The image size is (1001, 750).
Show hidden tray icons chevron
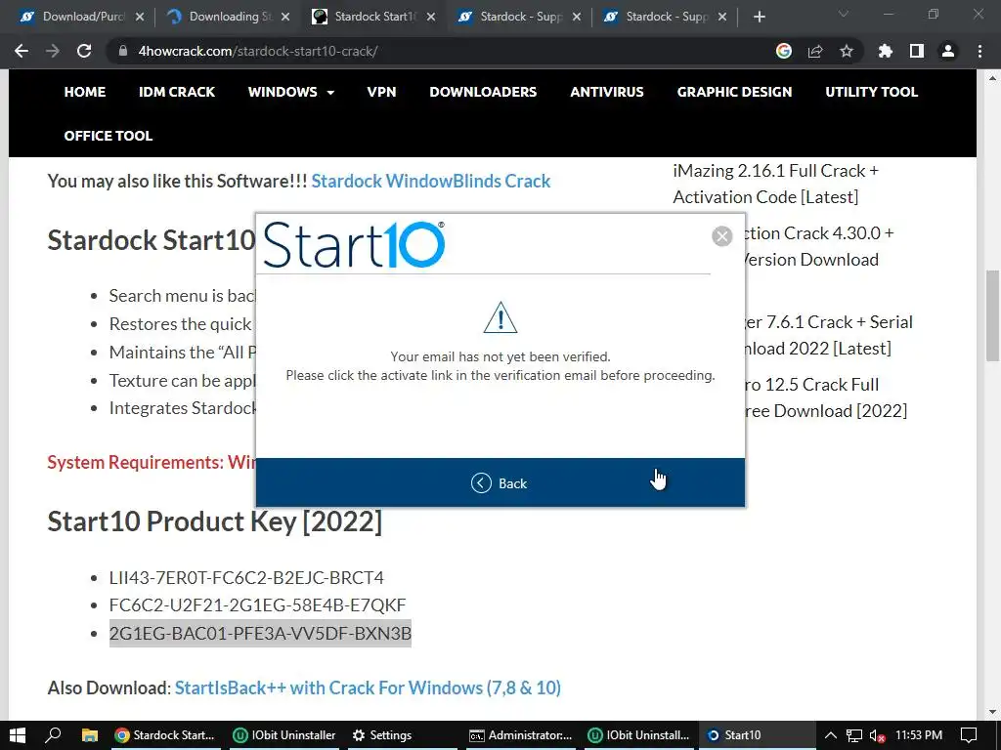coord(831,735)
